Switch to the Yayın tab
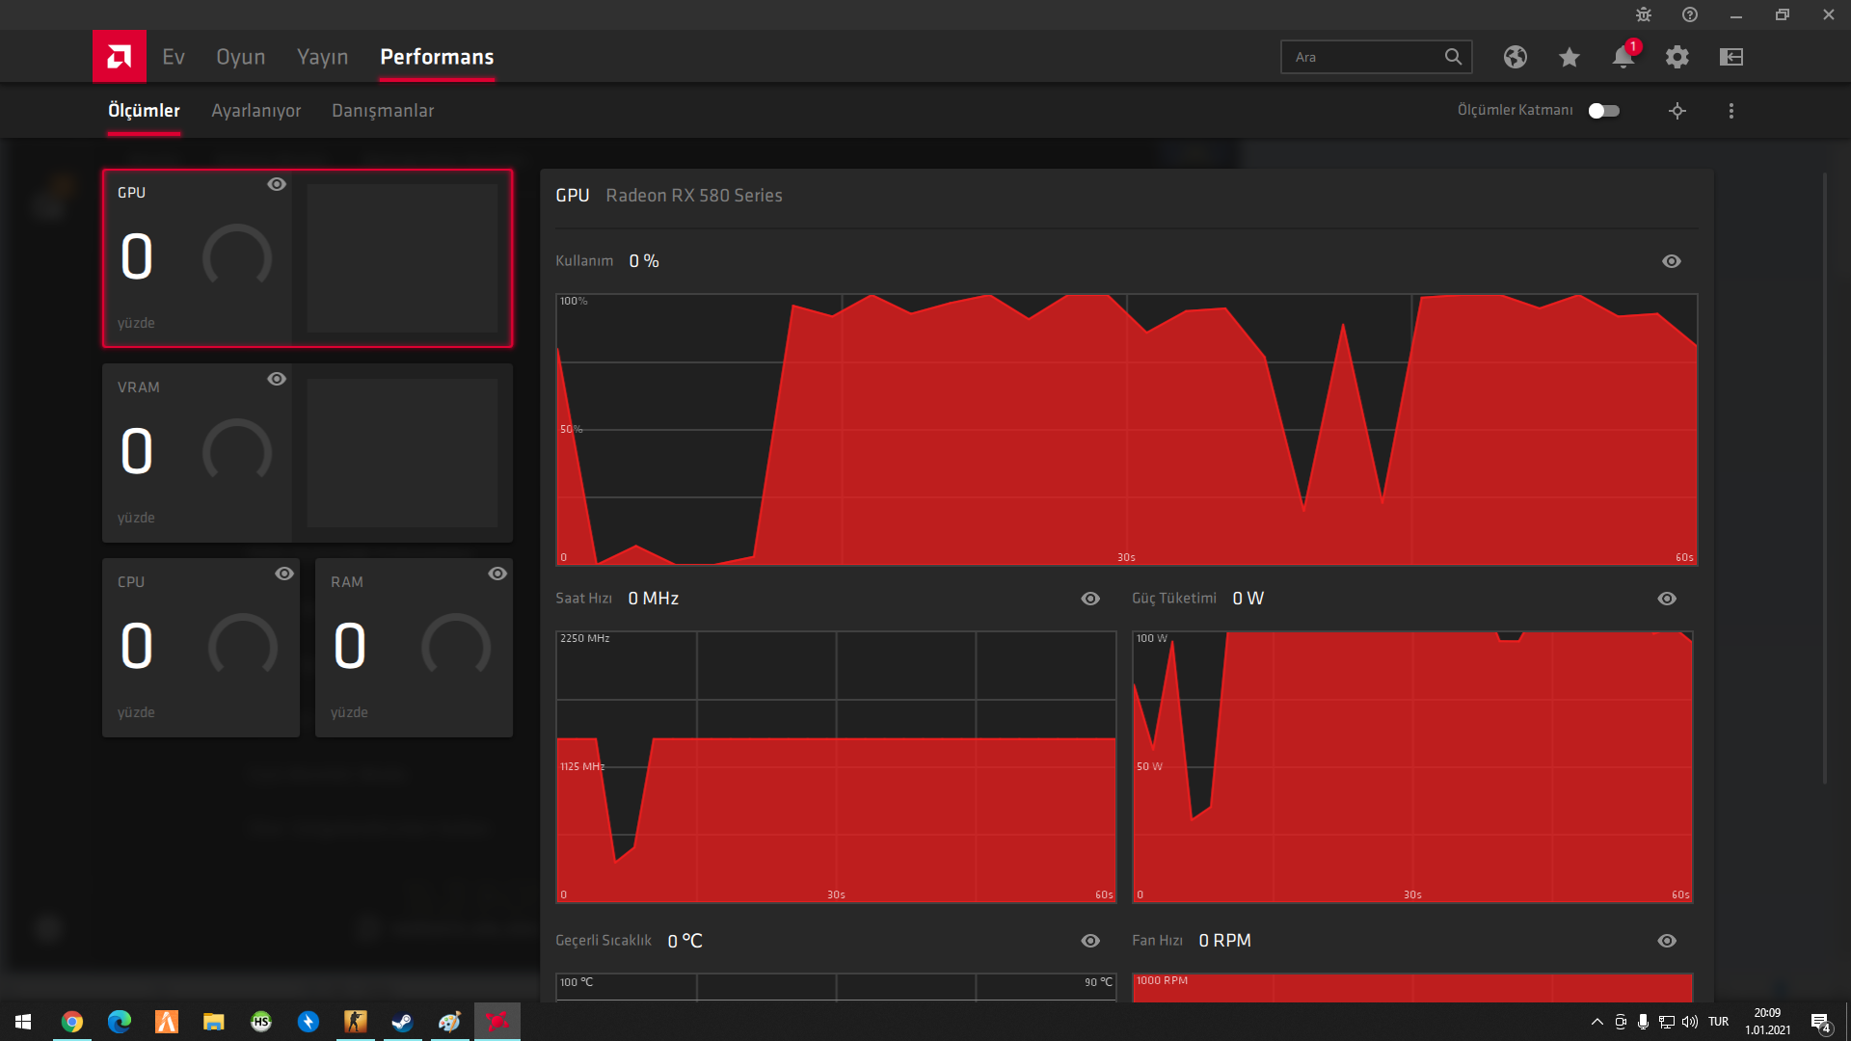The height and width of the screenshot is (1041, 1851). (x=323, y=57)
